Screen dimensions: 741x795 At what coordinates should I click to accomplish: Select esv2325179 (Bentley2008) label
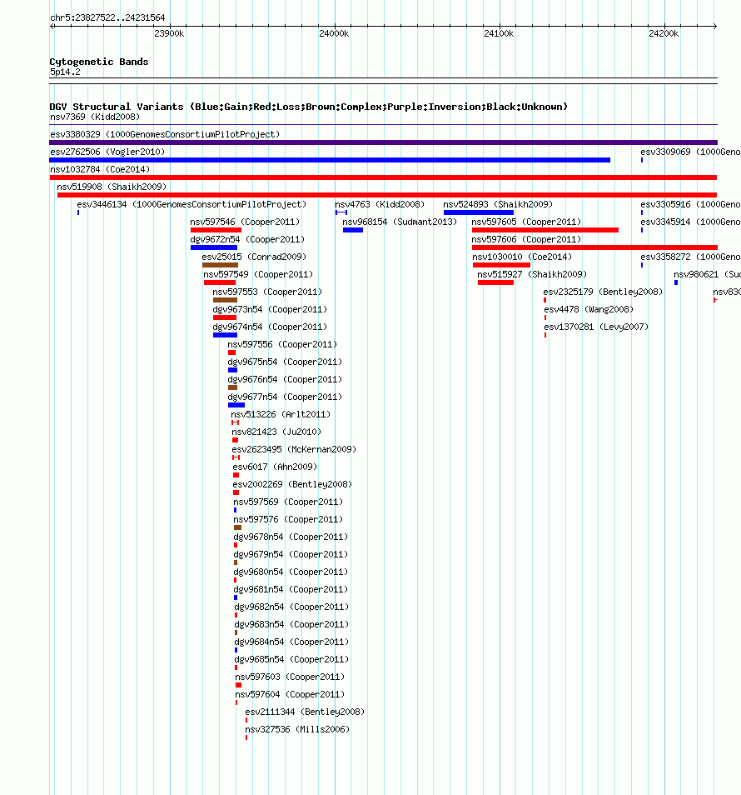point(603,292)
